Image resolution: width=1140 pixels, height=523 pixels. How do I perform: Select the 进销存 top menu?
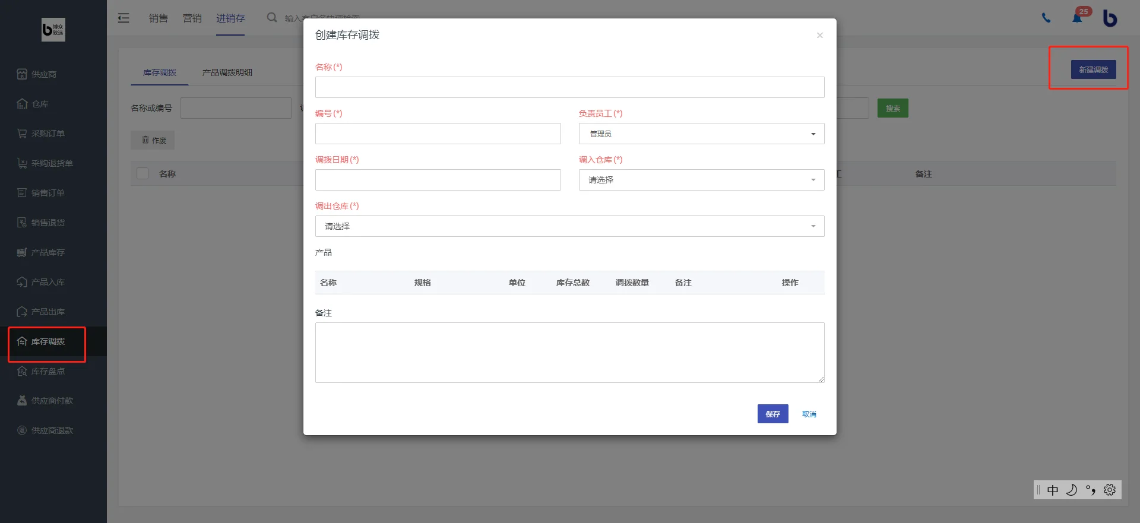pyautogui.click(x=230, y=18)
